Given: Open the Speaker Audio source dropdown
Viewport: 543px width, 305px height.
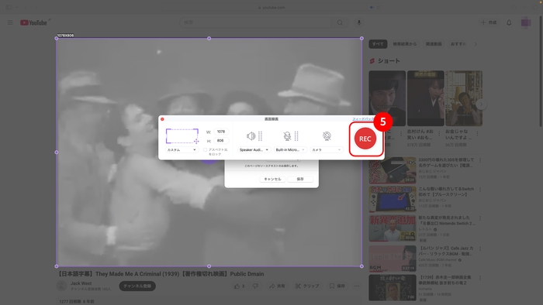Looking at the screenshot, I should [254, 150].
